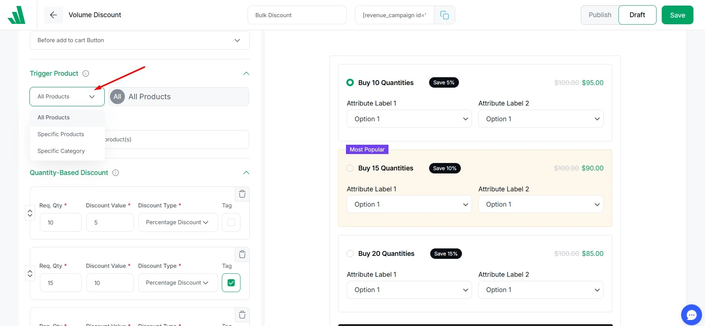Go back using the arrow button
The width and height of the screenshot is (705, 326).
(x=53, y=15)
